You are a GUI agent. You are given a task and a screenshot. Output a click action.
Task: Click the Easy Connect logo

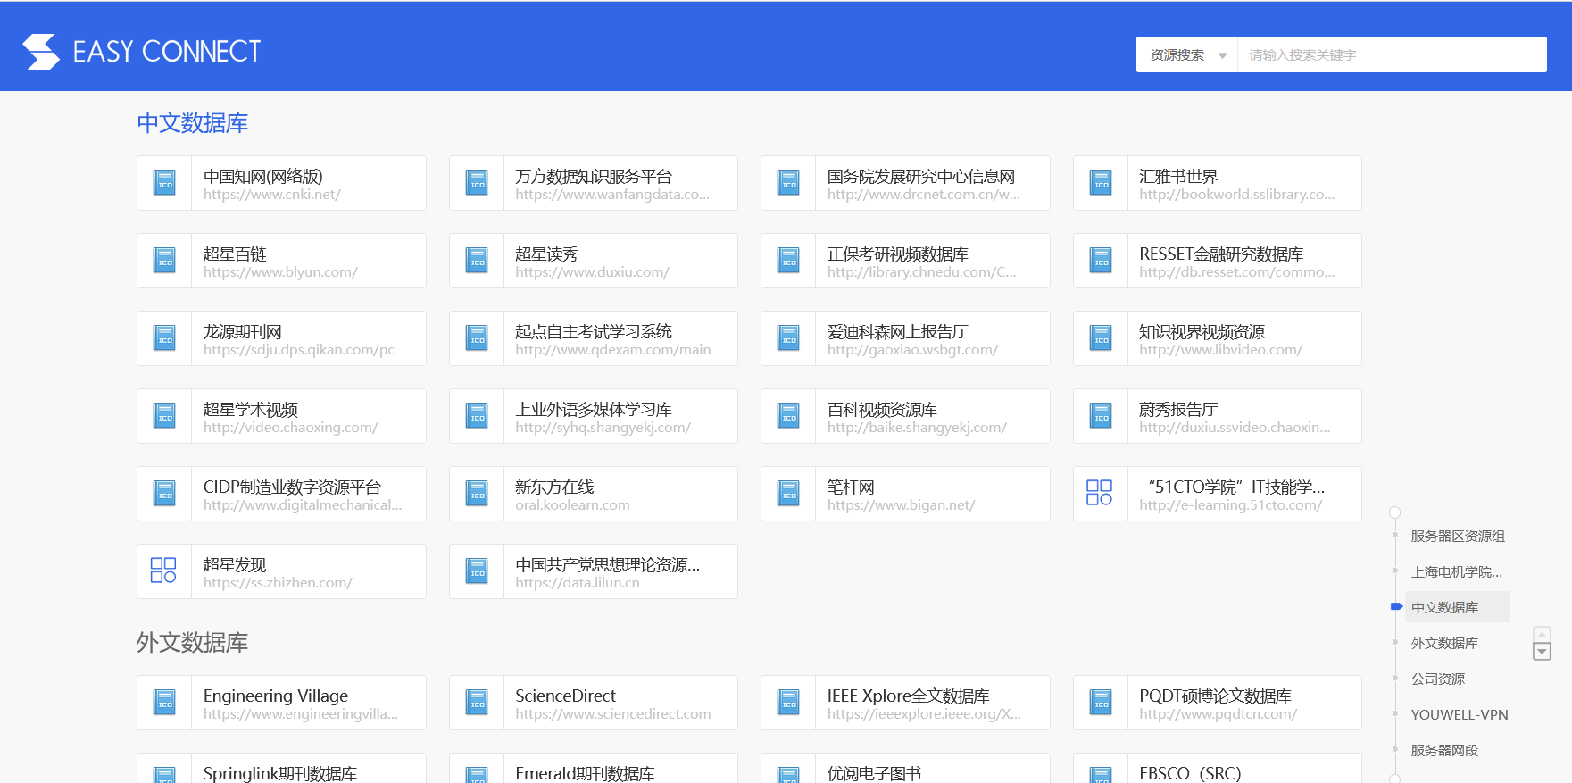[142, 52]
